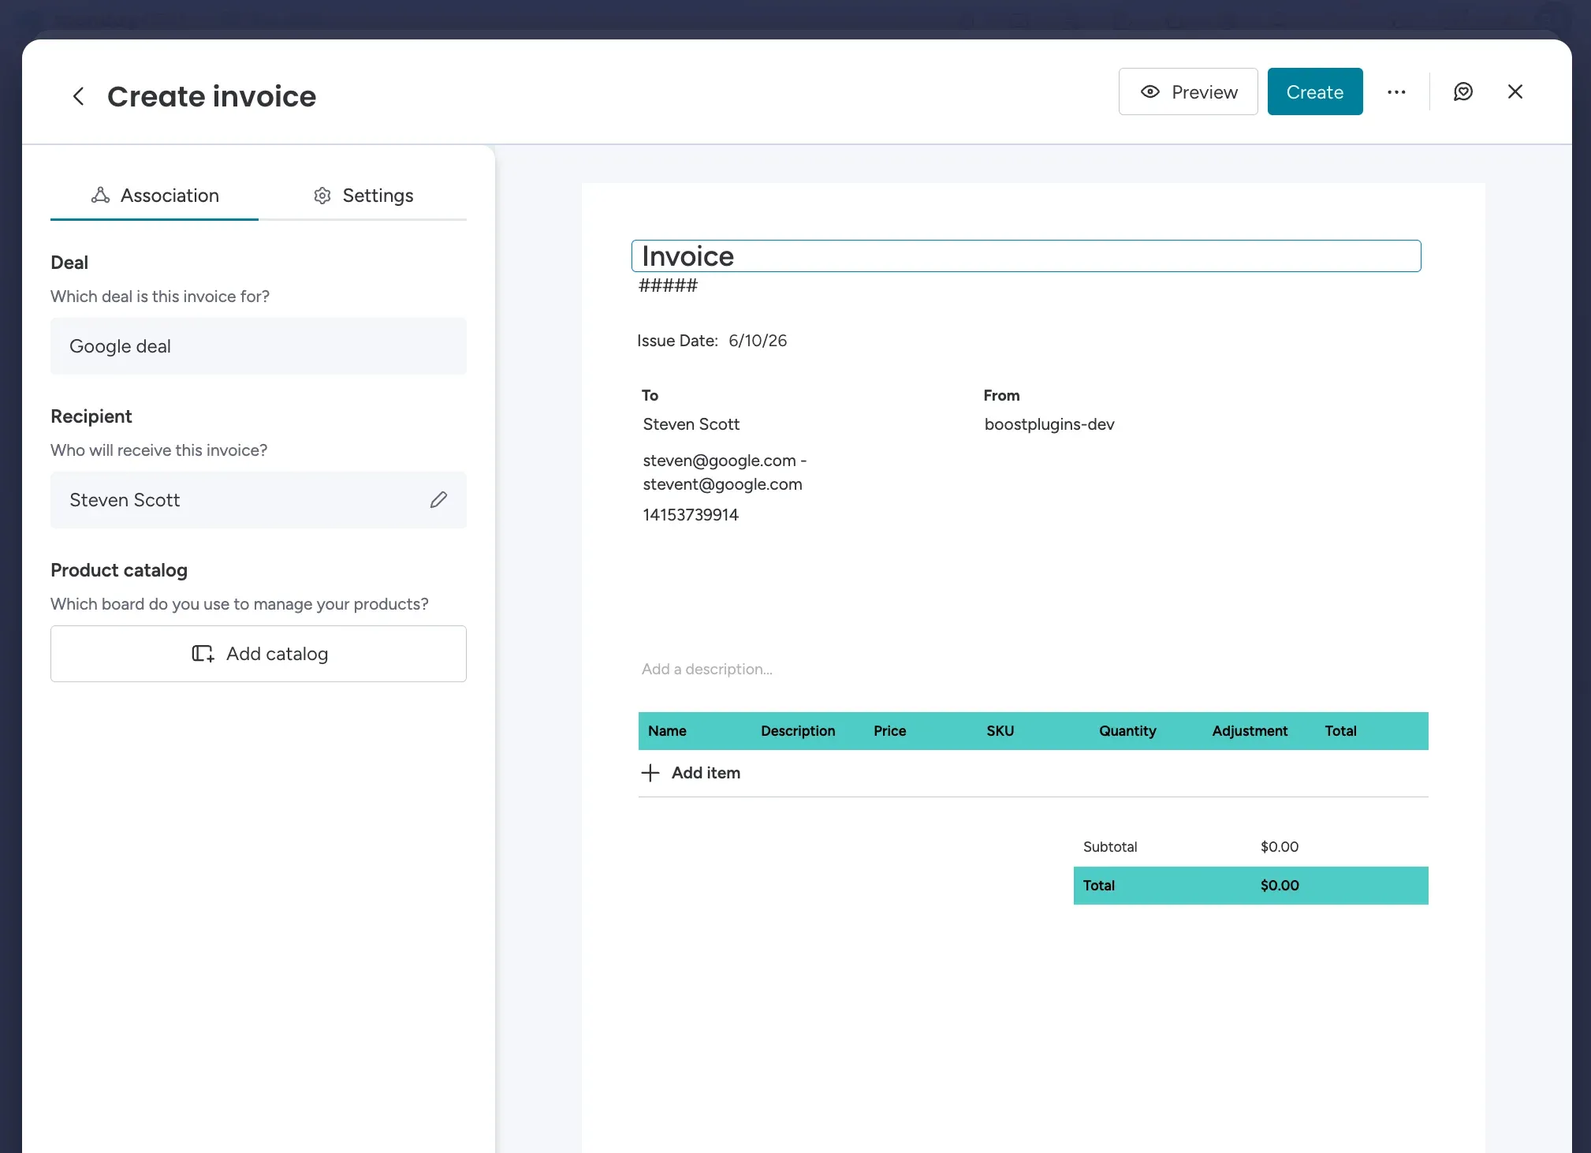Click the Price column header
Screen dimensions: 1591x1153
coord(889,731)
